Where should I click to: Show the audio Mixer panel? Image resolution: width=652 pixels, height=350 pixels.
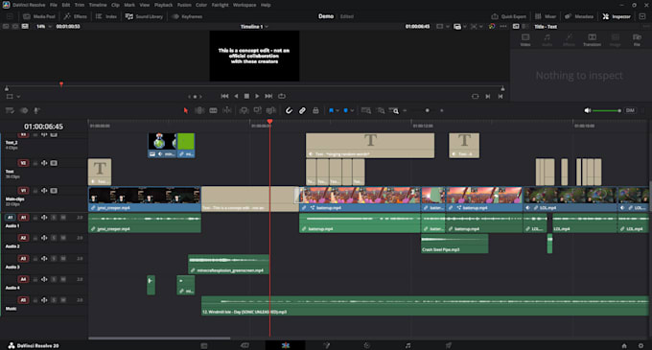(546, 16)
